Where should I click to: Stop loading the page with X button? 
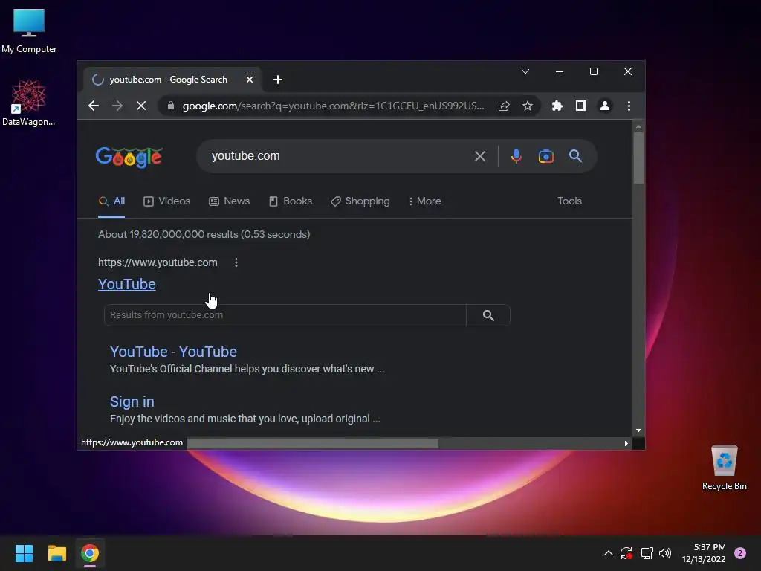coord(141,106)
